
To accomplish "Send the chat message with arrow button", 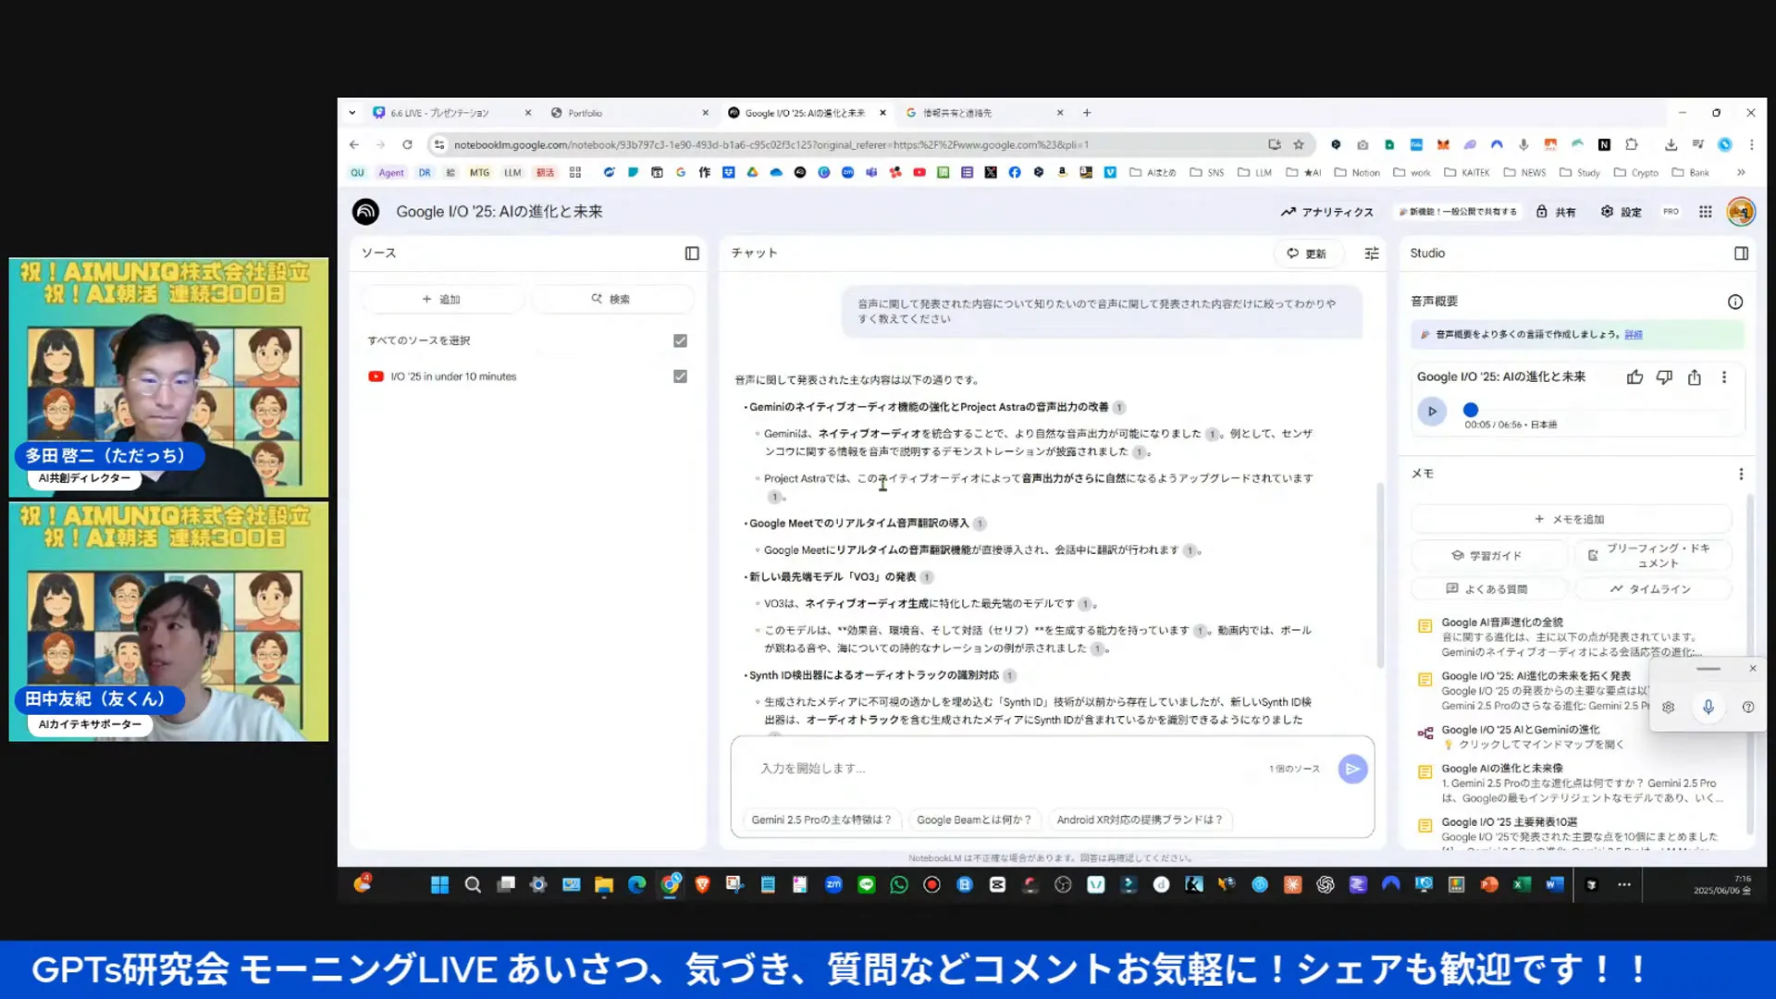I will [x=1352, y=769].
